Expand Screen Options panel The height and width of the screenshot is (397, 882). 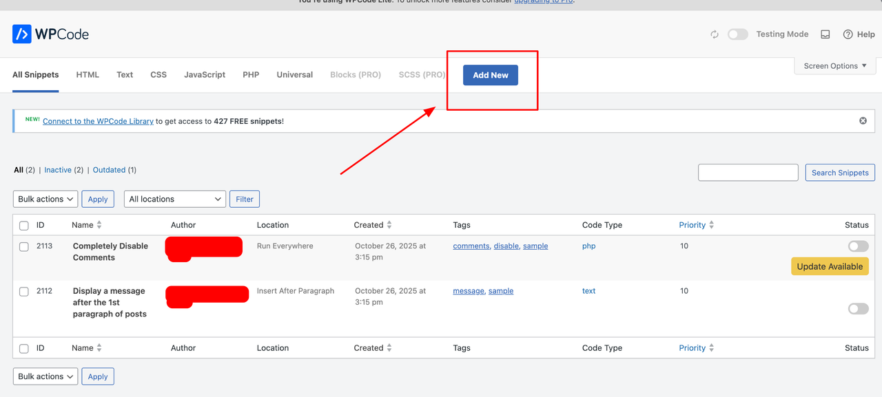(x=835, y=66)
